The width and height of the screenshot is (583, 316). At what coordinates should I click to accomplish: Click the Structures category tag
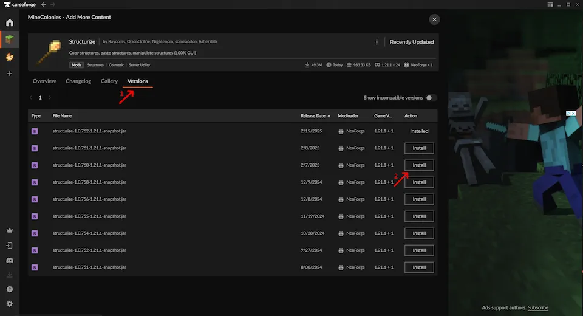95,65
